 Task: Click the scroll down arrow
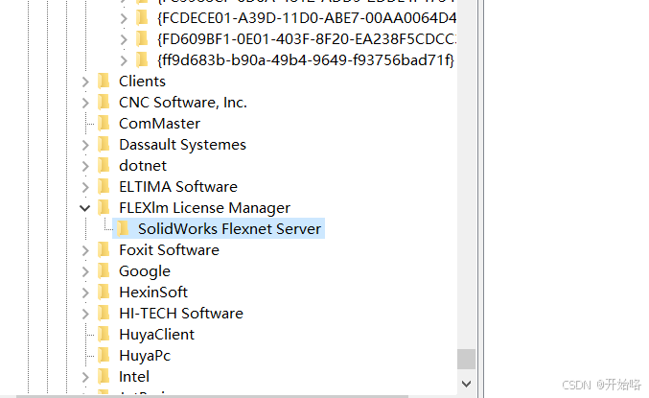(466, 384)
